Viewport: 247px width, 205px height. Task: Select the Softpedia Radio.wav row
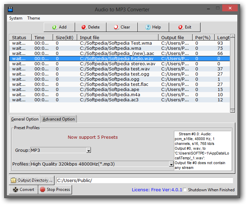click(x=120, y=59)
